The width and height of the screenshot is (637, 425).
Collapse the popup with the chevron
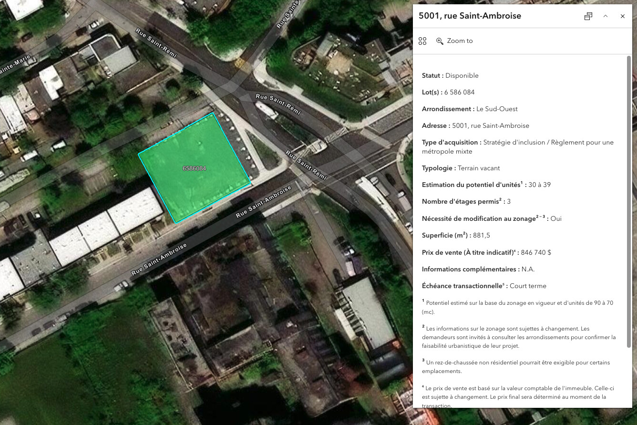pyautogui.click(x=606, y=16)
